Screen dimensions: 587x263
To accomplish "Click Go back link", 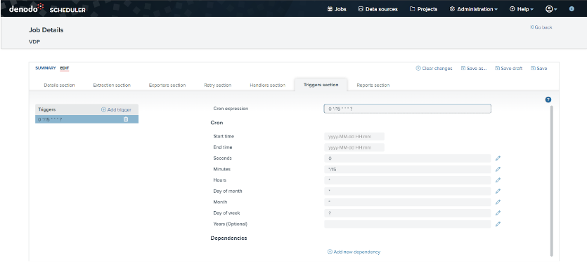I will (x=541, y=27).
